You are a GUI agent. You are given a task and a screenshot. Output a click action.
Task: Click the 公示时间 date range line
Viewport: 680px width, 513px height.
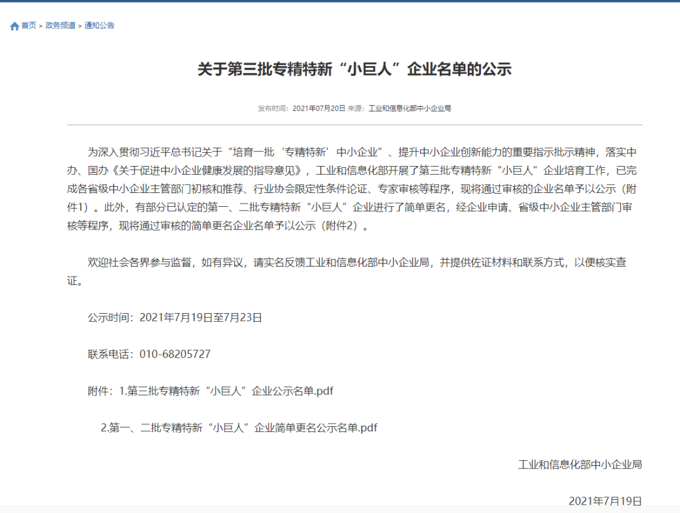(x=174, y=317)
